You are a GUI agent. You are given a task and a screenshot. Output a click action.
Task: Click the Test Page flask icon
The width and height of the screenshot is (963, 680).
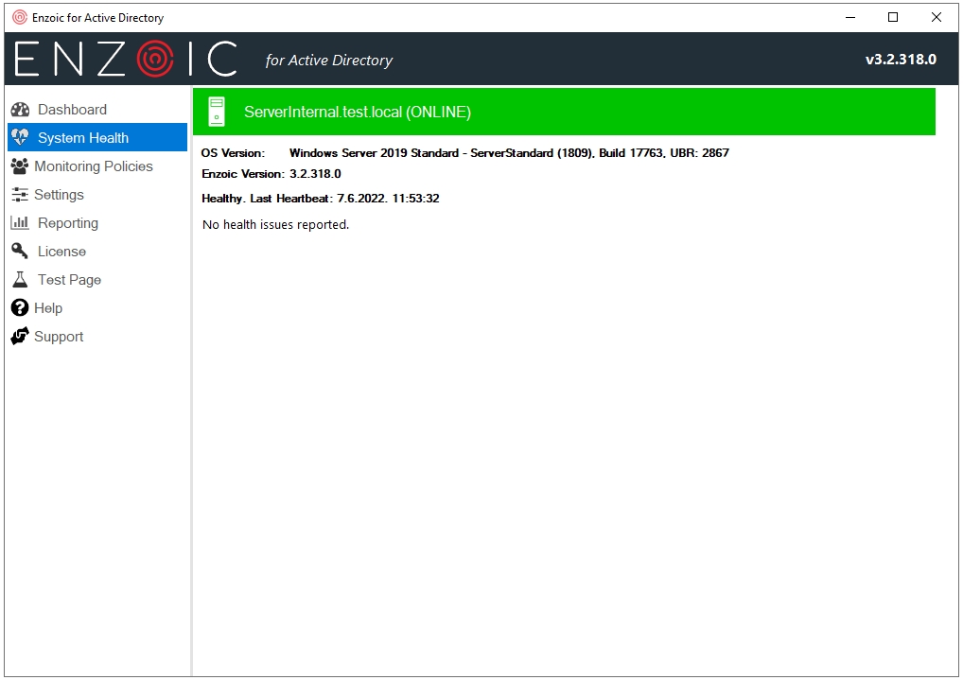20,280
